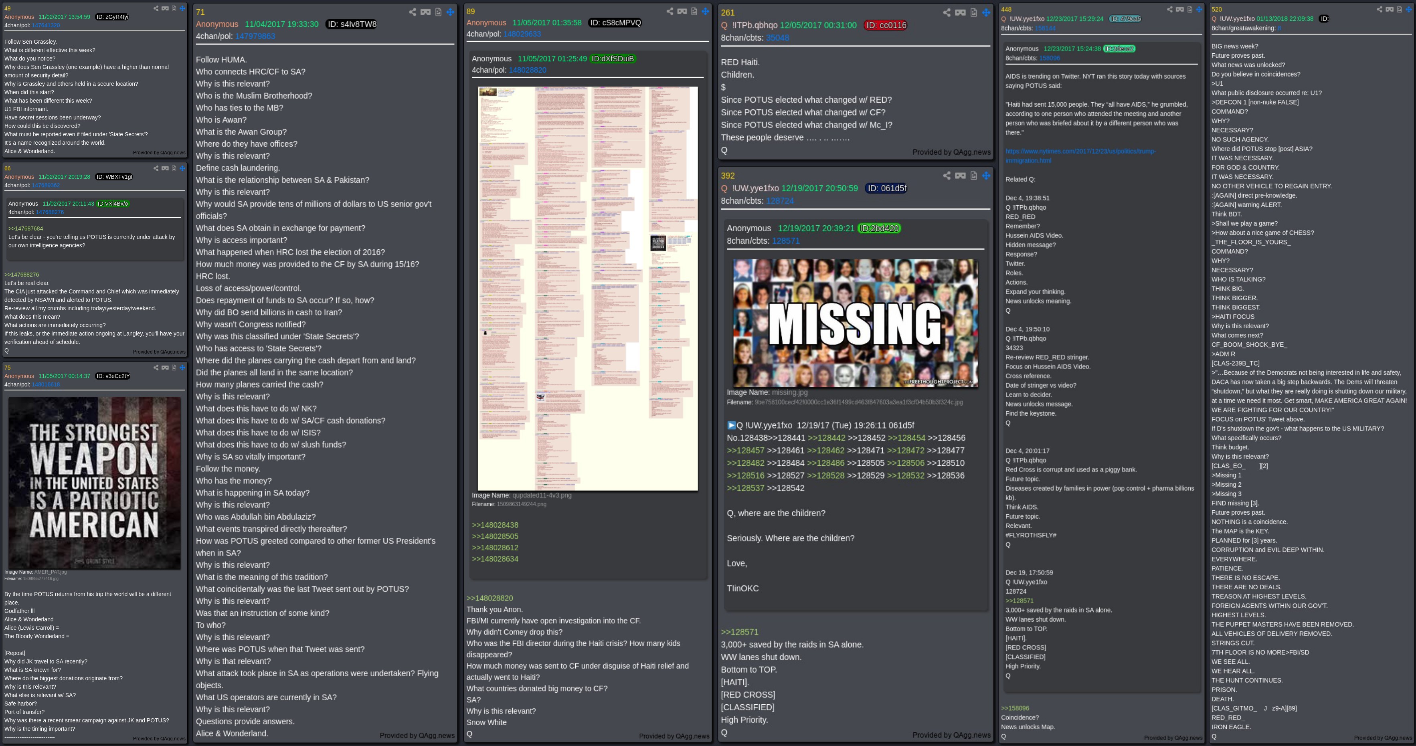
Task: Share post 66
Action: [x=156, y=168]
